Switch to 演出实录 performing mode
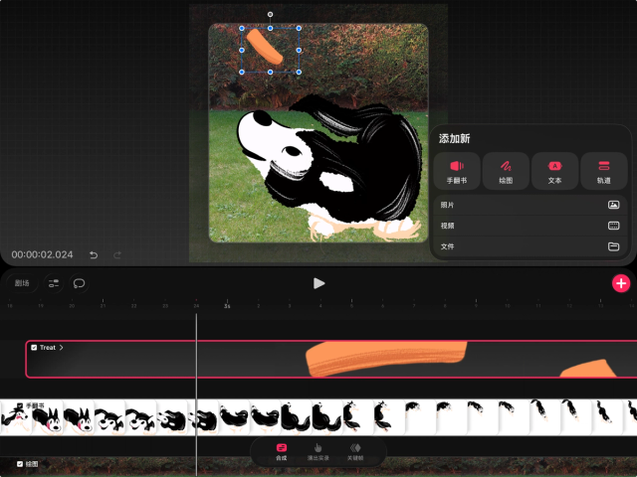The height and width of the screenshot is (477, 637). click(318, 451)
